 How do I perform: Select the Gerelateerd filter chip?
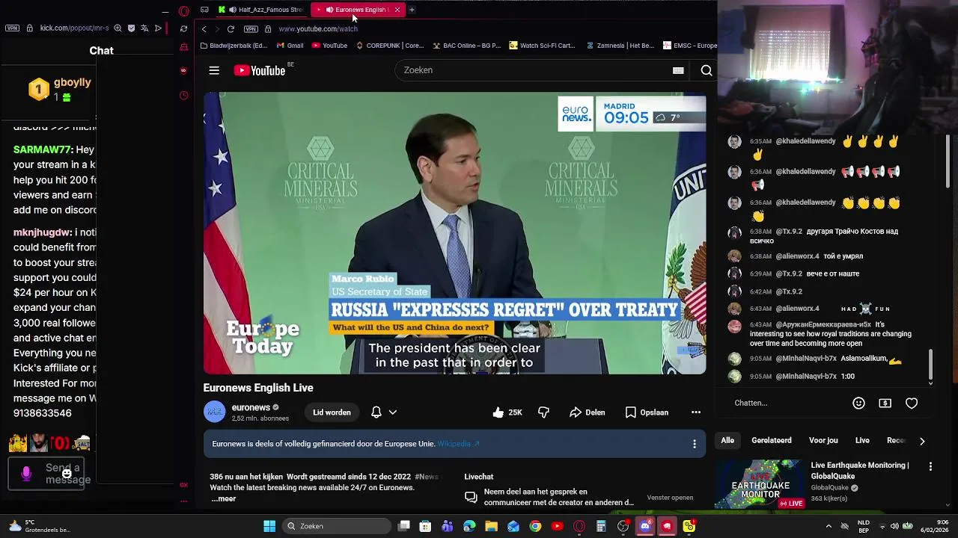pyautogui.click(x=772, y=441)
